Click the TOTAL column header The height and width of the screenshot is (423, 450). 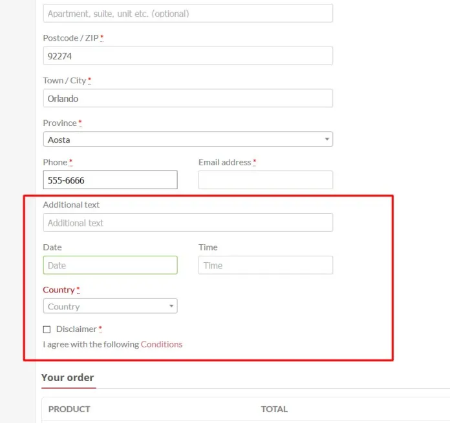click(x=274, y=409)
